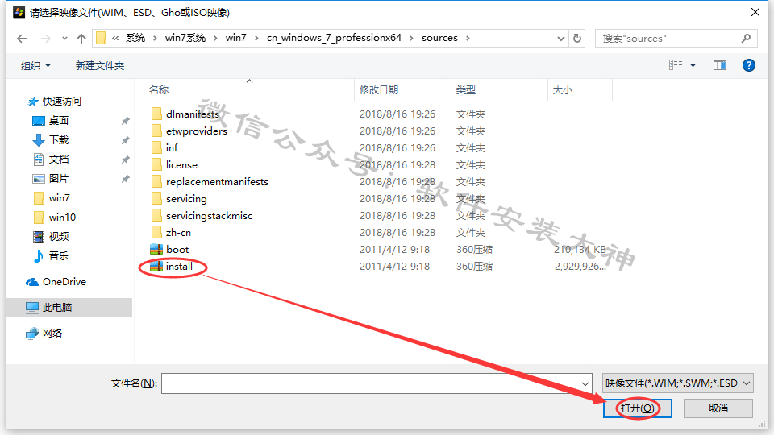The width and height of the screenshot is (774, 435).
Task: Sort by 大小 column header
Action: (562, 89)
